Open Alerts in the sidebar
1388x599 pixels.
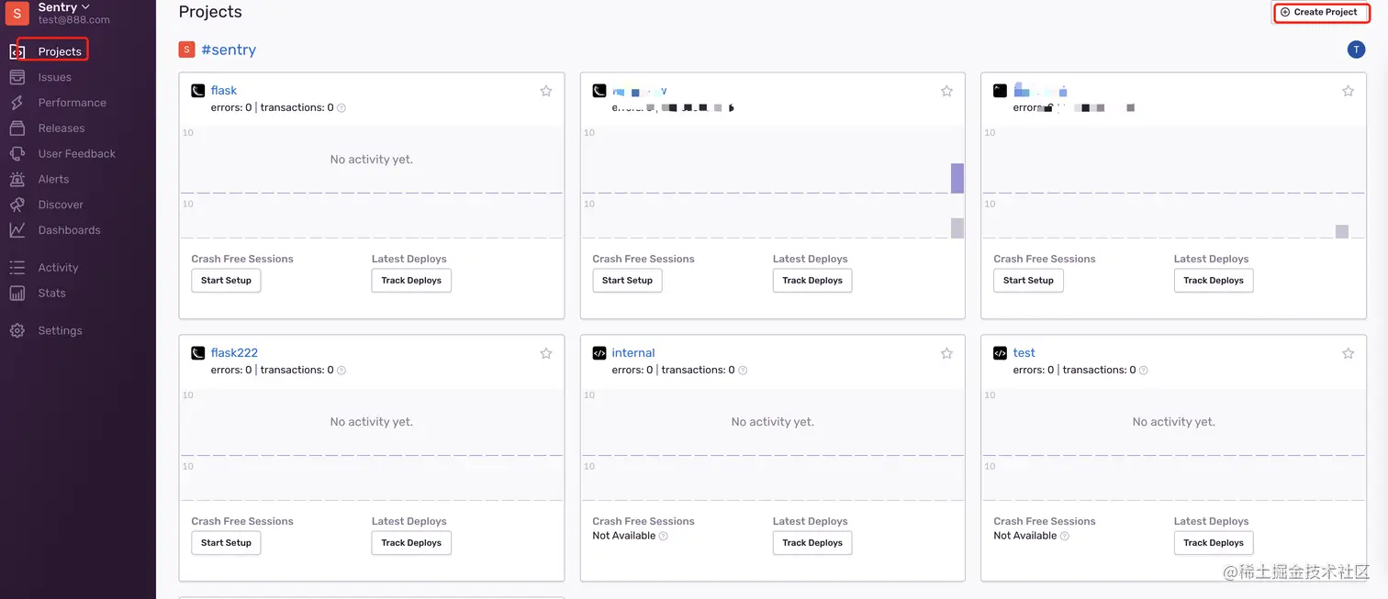point(53,179)
